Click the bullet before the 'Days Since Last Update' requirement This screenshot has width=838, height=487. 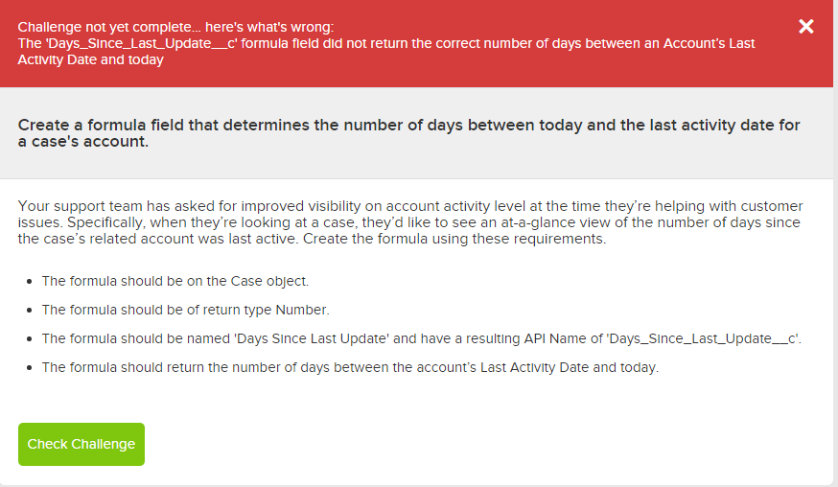(x=31, y=339)
